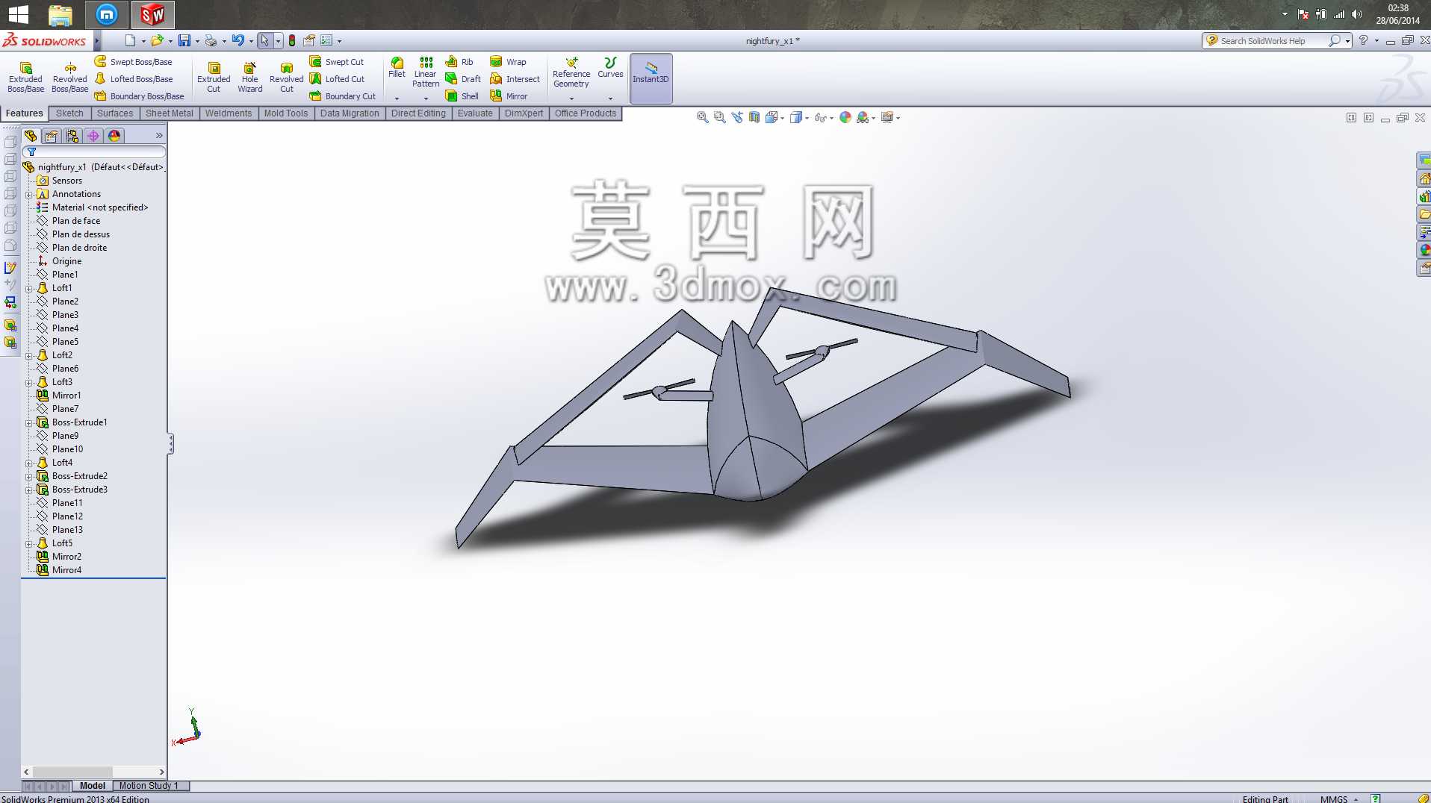Screen dimensions: 1431x803
Task: Switch to the Weldments tab
Action: 229,113
